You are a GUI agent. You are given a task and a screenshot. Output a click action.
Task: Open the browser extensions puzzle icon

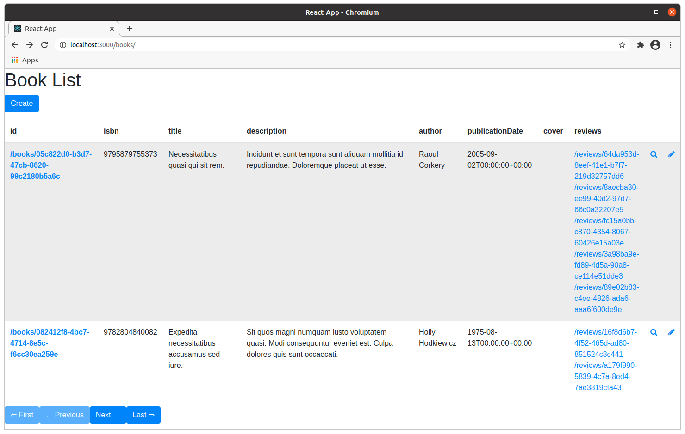pos(640,45)
